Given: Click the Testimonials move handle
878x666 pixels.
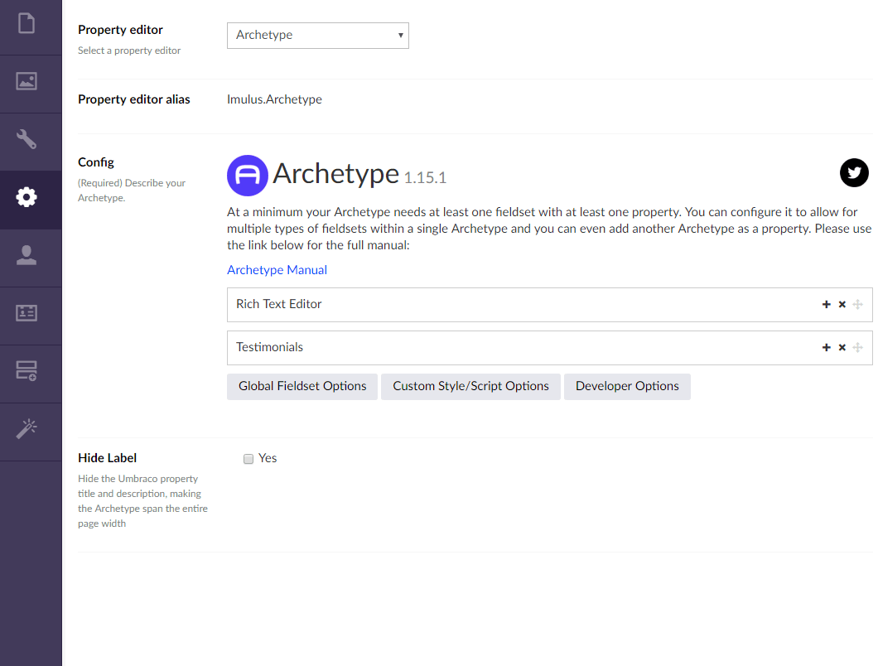Looking at the screenshot, I should click(857, 347).
